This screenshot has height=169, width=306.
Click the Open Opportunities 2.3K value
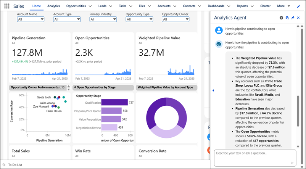pos(84,53)
